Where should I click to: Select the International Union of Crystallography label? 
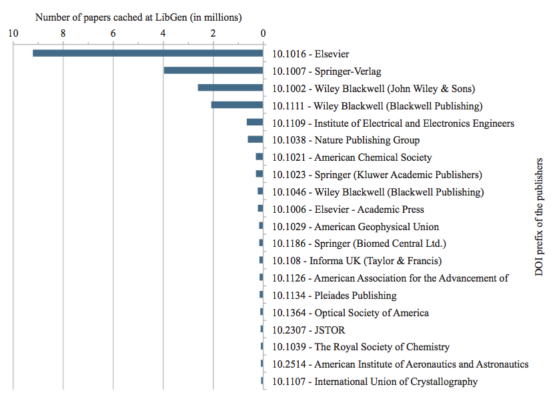click(x=375, y=382)
